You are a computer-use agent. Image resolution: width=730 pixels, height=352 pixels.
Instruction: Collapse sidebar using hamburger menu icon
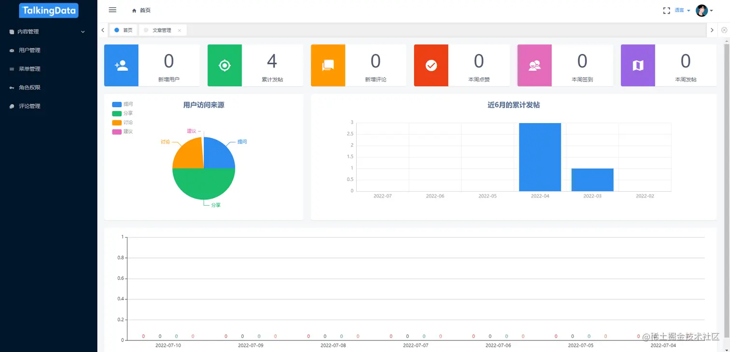(112, 10)
